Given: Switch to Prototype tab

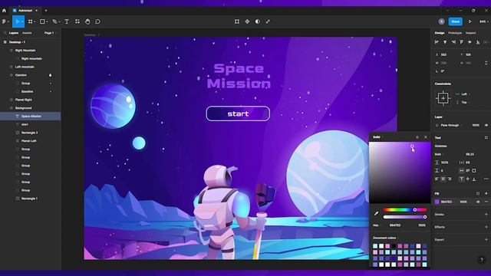Looking at the screenshot, I should point(455,33).
